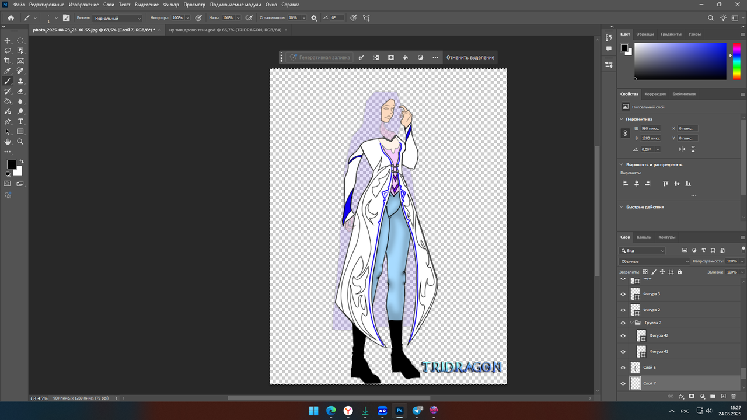Screen dimensions: 747x420
Task: Toggle Quick Mask mode
Action: [x=8, y=183]
